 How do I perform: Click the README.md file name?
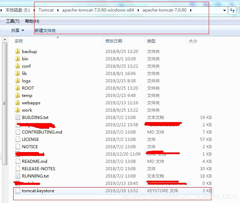pyautogui.click(x=34, y=161)
